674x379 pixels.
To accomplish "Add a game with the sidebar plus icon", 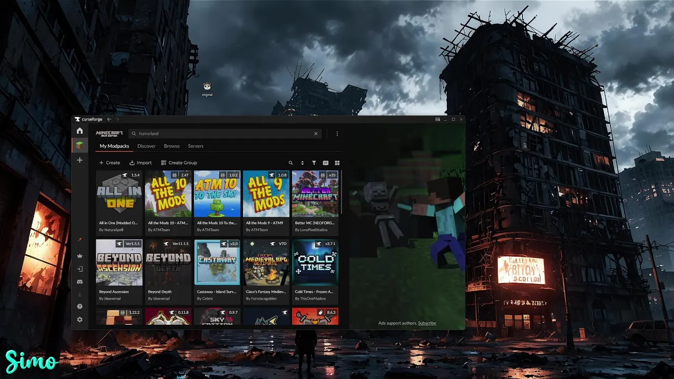I will [80, 160].
